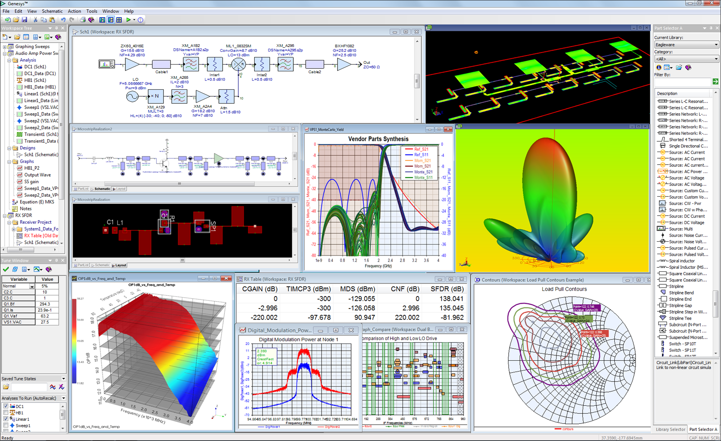Open the Schematic menu

tap(52, 11)
